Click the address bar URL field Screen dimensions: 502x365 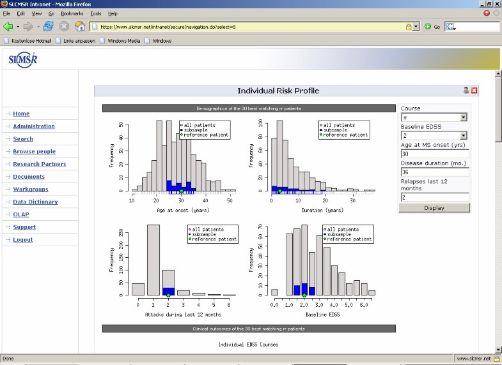251,27
